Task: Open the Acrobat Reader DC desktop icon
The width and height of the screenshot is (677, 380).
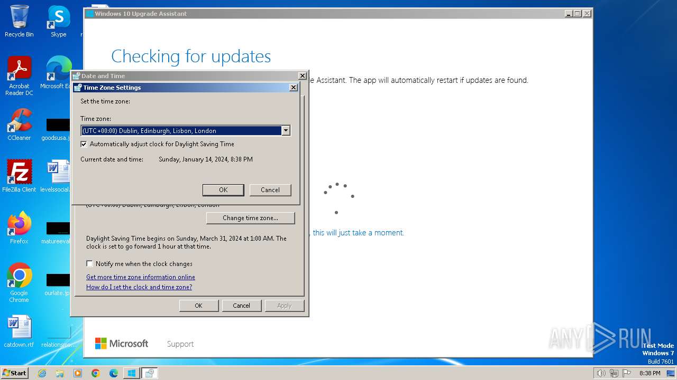Action: [19, 76]
